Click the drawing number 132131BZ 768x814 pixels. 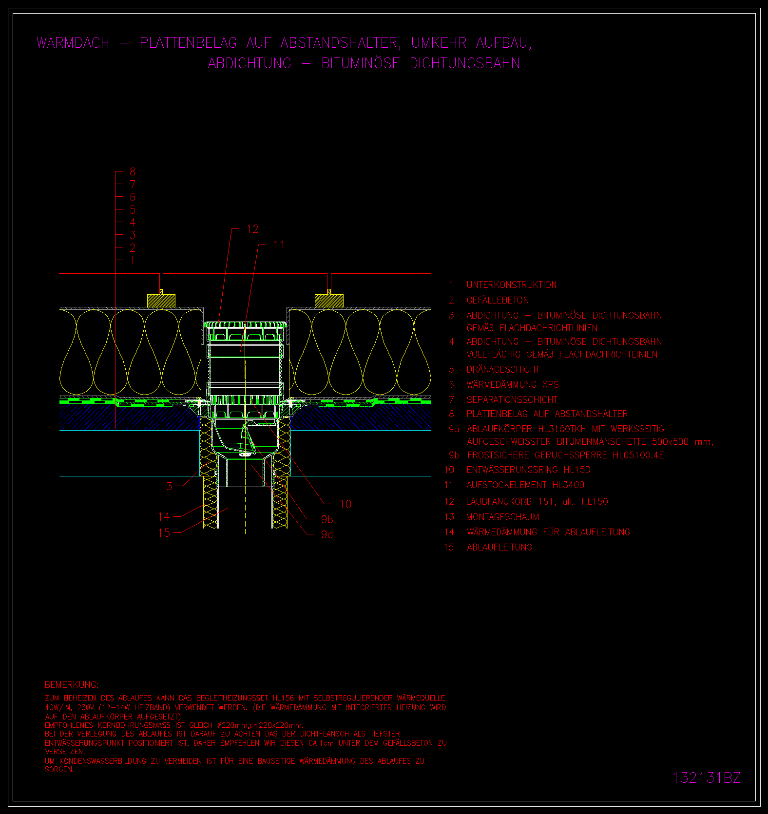[706, 777]
